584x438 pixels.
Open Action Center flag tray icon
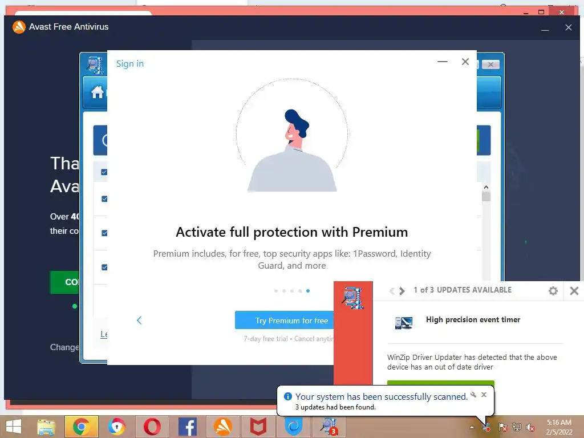click(x=502, y=427)
